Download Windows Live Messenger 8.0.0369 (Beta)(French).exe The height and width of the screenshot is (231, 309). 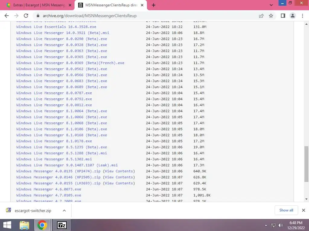(x=70, y=63)
